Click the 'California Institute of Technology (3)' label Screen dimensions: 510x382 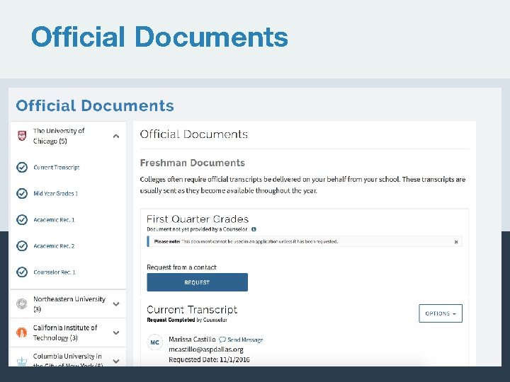tap(65, 332)
